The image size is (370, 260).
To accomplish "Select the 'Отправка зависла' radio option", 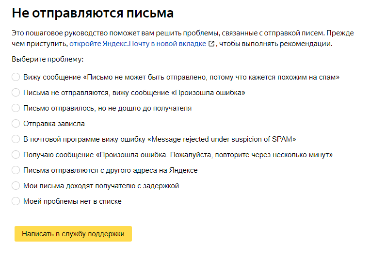I will [16, 123].
